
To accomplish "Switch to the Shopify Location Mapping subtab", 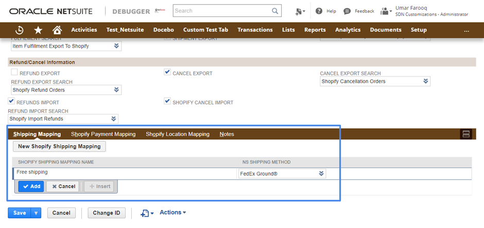I will (178, 134).
